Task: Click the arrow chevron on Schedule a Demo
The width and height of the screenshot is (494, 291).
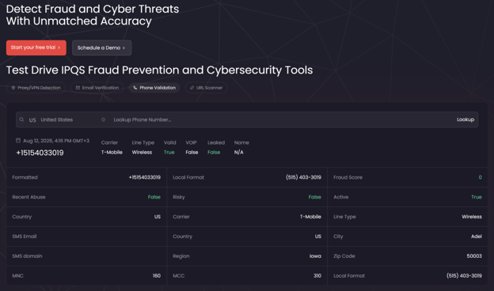Action: coord(123,47)
